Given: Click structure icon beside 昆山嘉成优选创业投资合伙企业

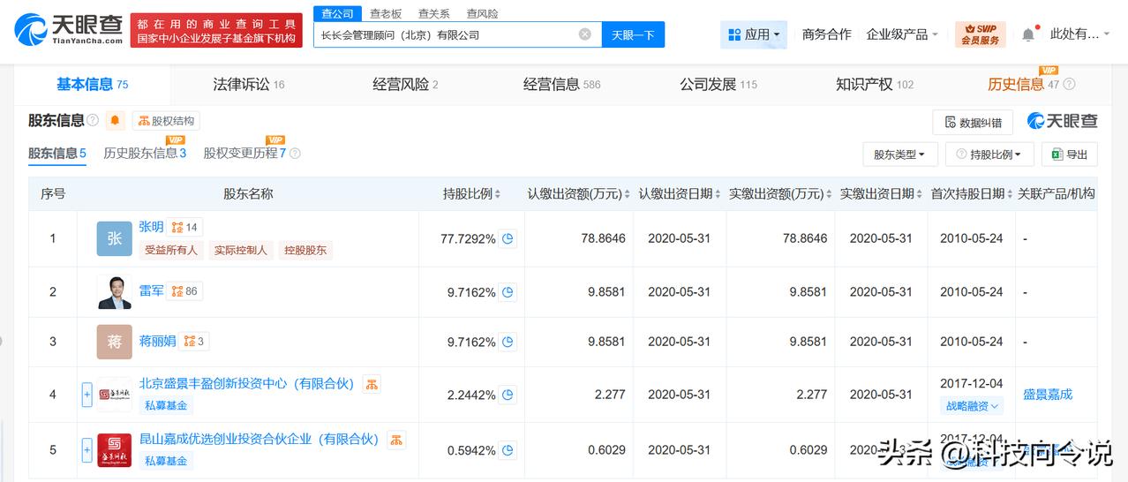Looking at the screenshot, I should [396, 439].
